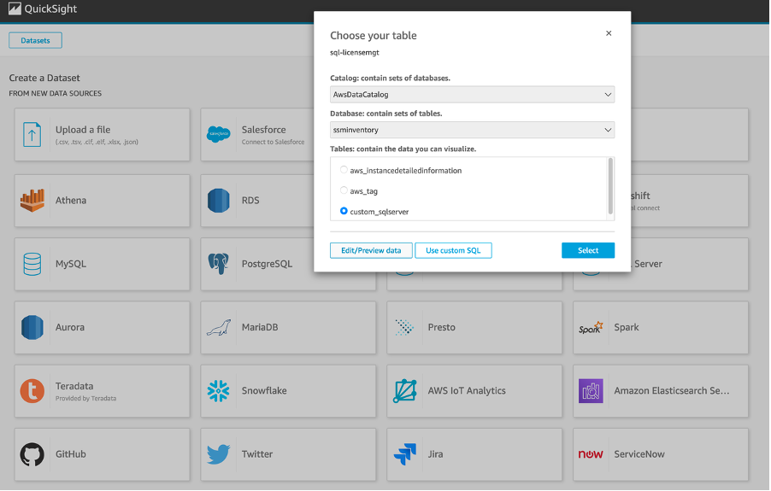Choose the Aurora data source label

[x=70, y=328]
